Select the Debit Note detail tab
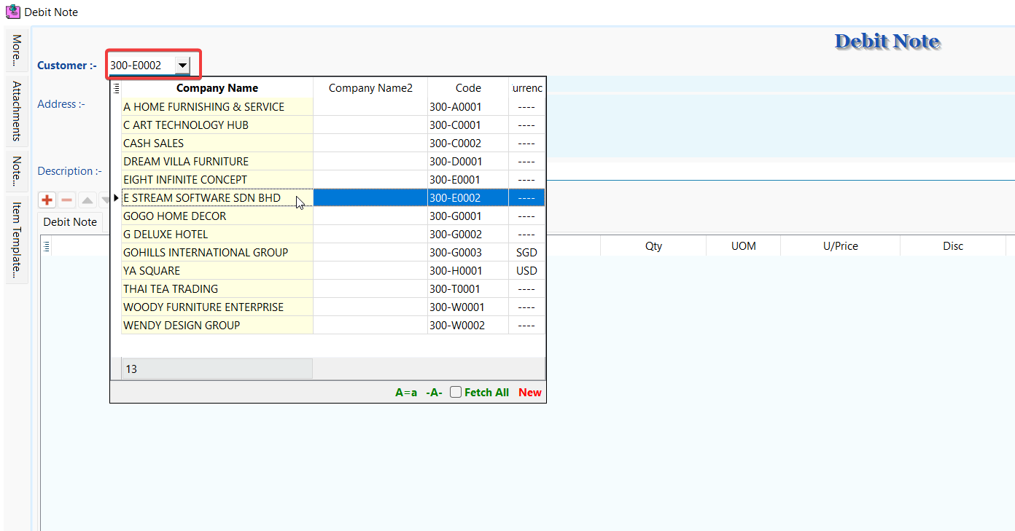 pos(70,222)
